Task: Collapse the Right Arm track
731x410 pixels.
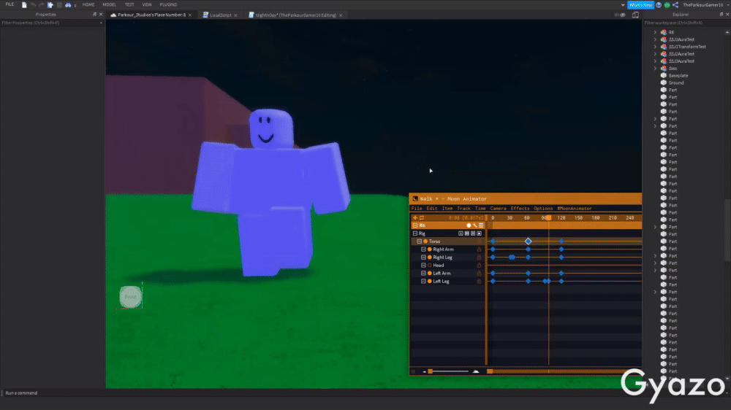Action: pos(423,250)
